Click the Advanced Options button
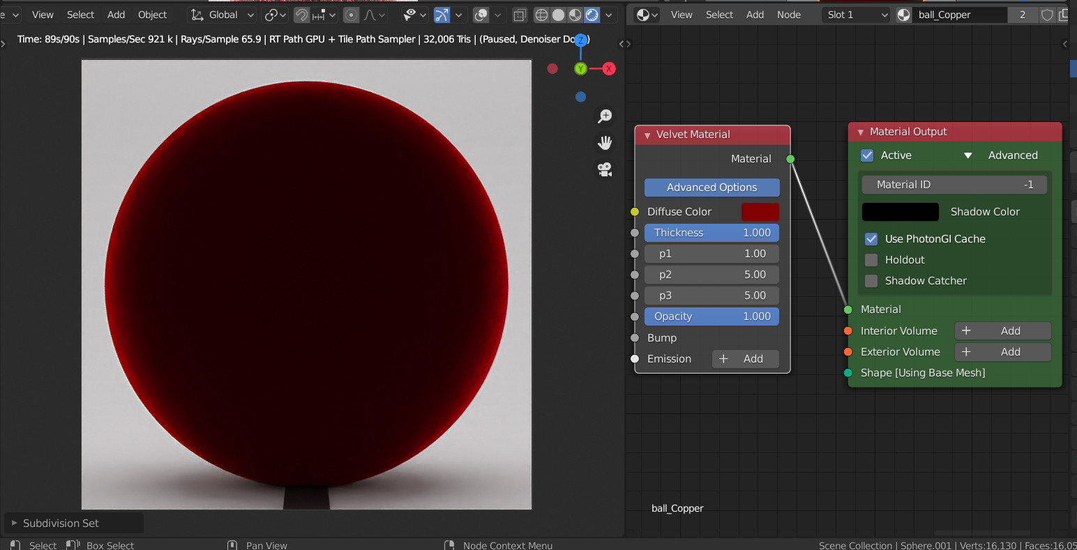Screen dimensions: 1077x550 coord(711,188)
